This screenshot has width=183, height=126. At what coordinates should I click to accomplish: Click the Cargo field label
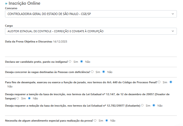9,26
